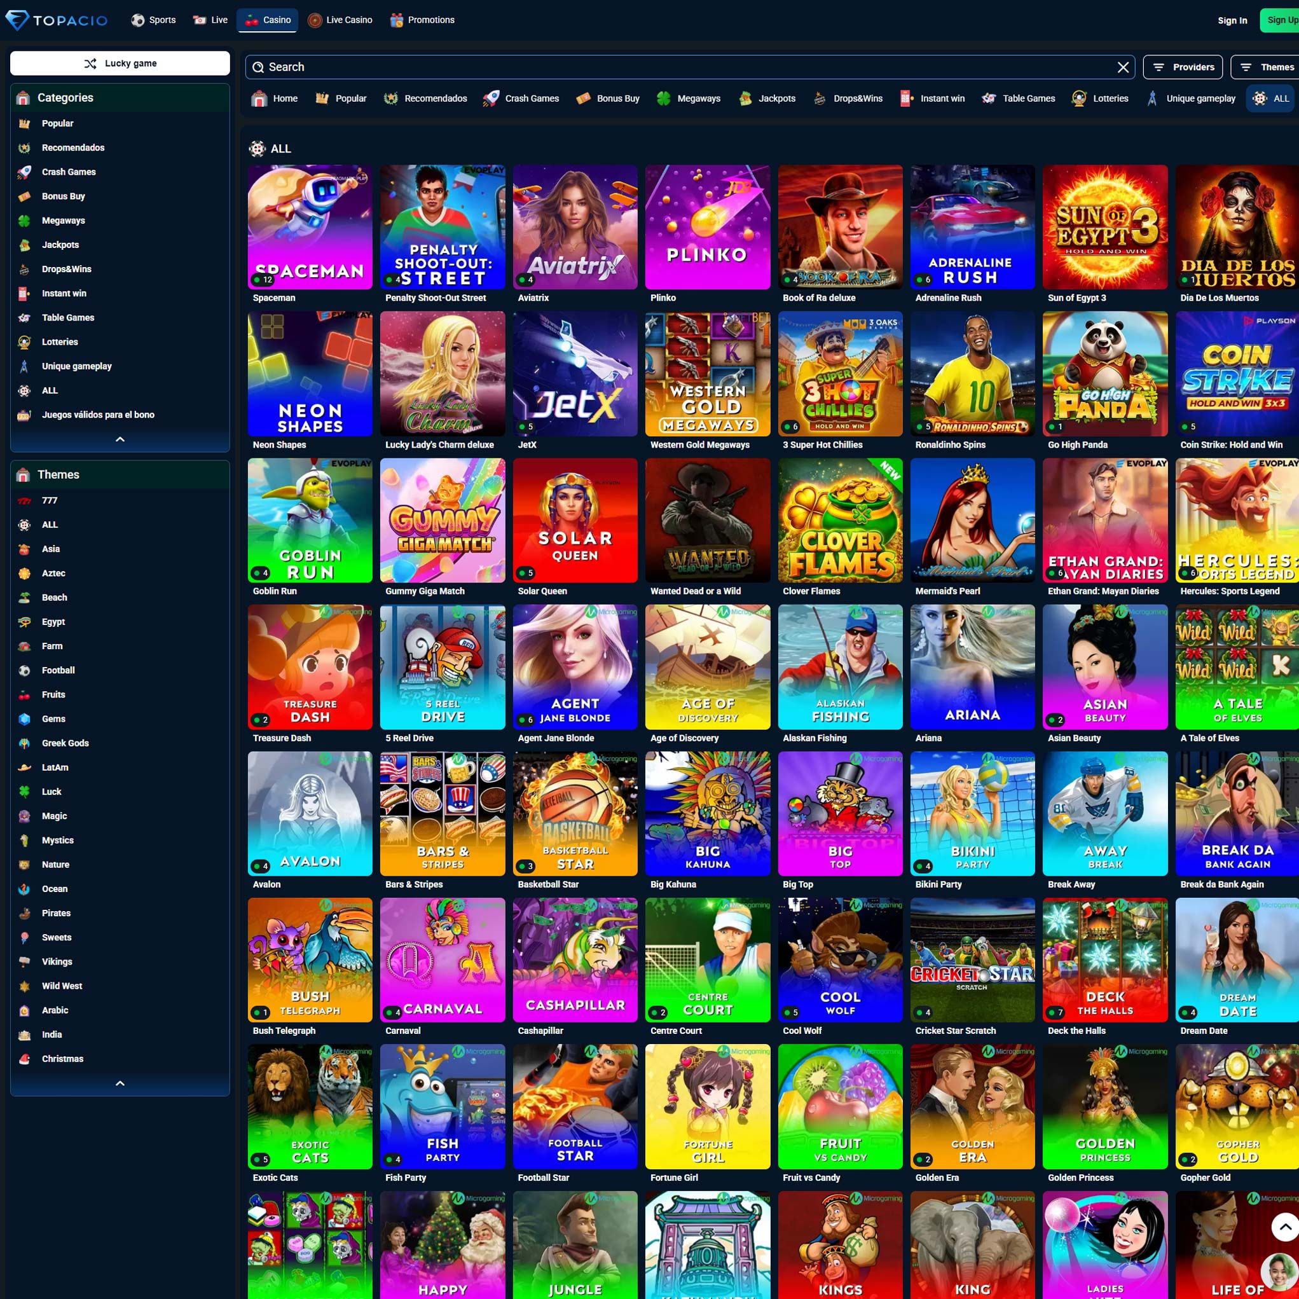Click the Topacio logo
The width and height of the screenshot is (1299, 1299).
click(57, 20)
